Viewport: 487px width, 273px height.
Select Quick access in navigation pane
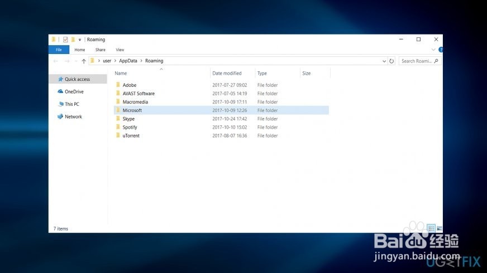click(x=78, y=79)
